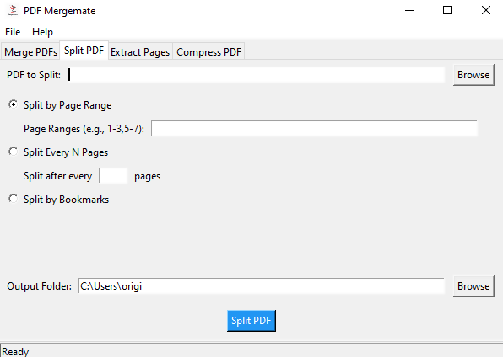This screenshot has width=503, height=357.
Task: Focus the PDF to Split input field
Action: 256,75
